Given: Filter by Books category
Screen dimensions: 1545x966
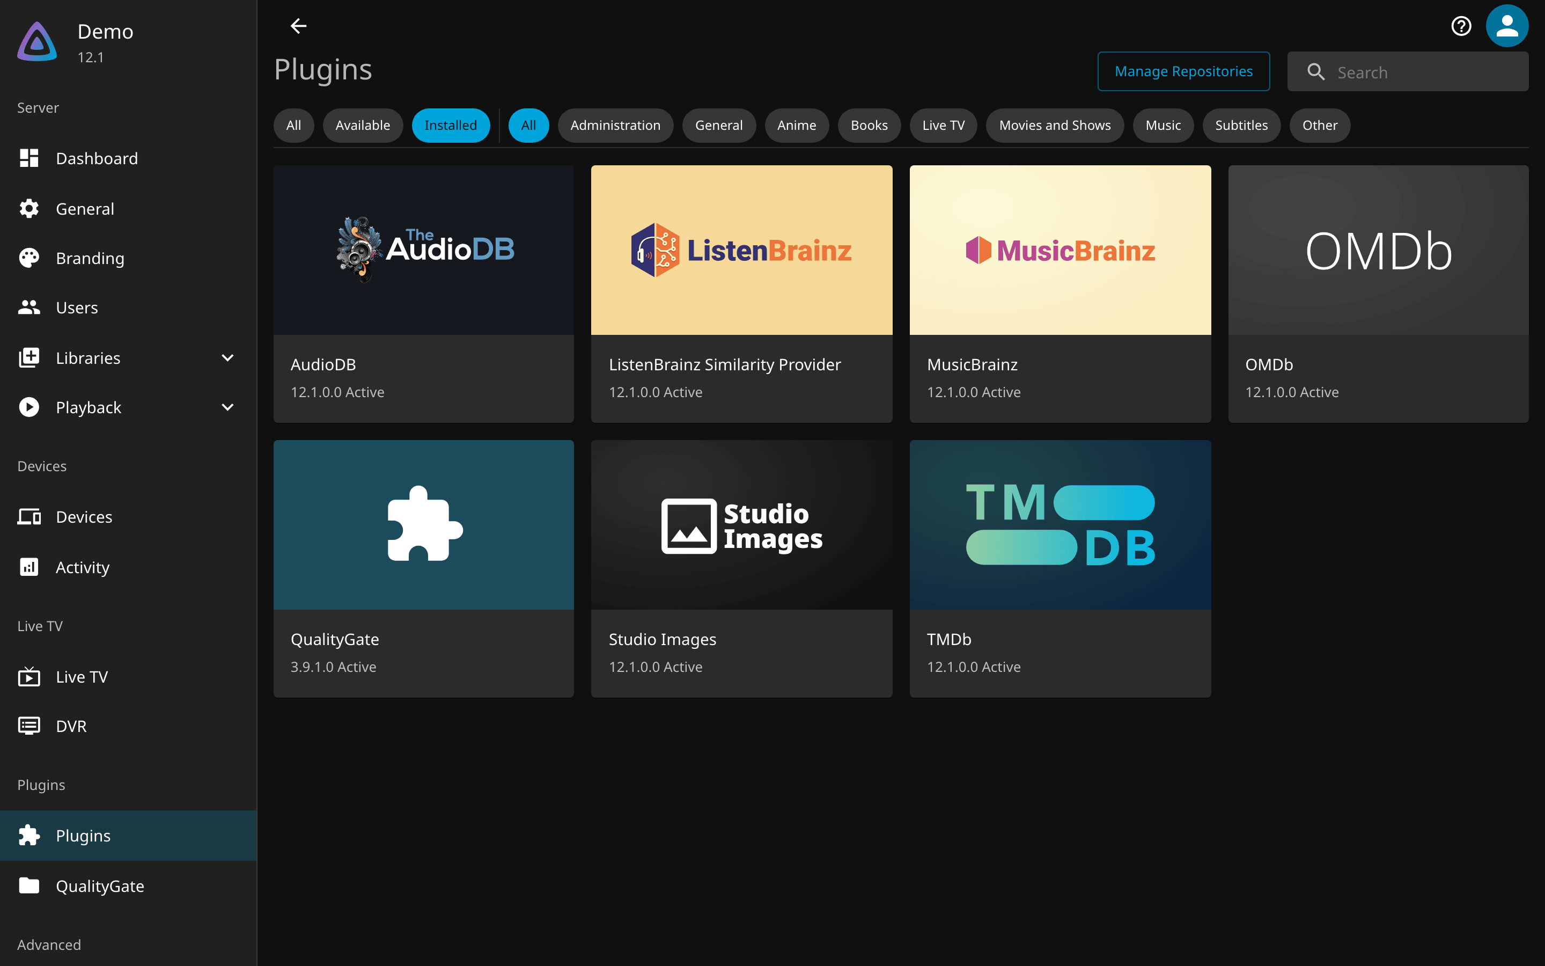Looking at the screenshot, I should [x=870, y=125].
